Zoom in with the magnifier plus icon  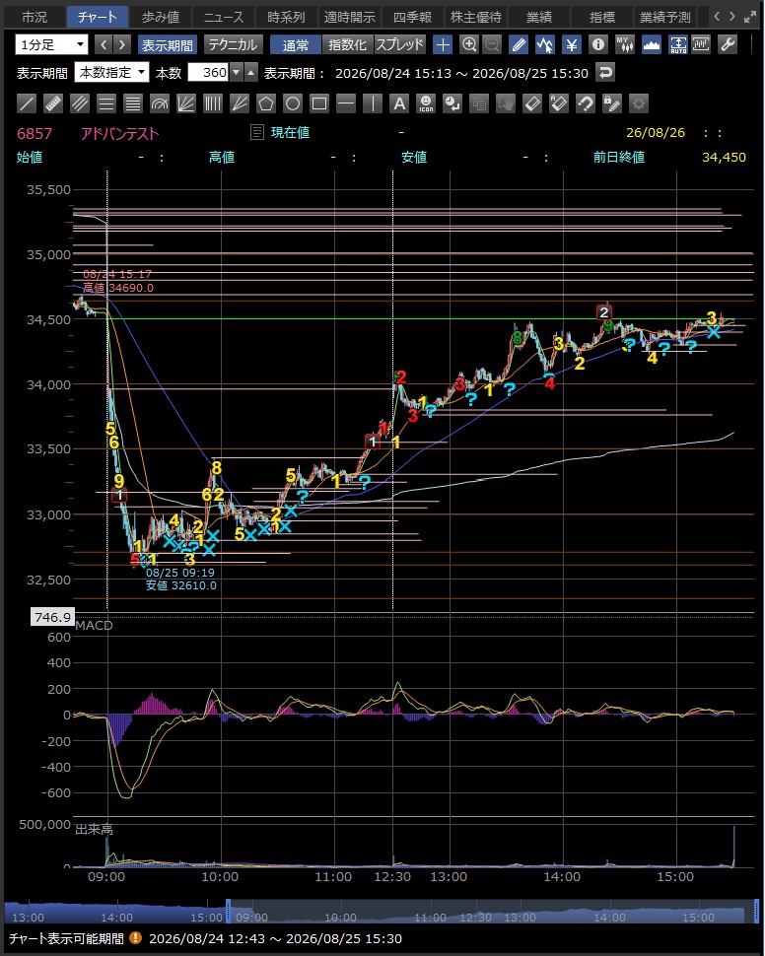tap(468, 44)
